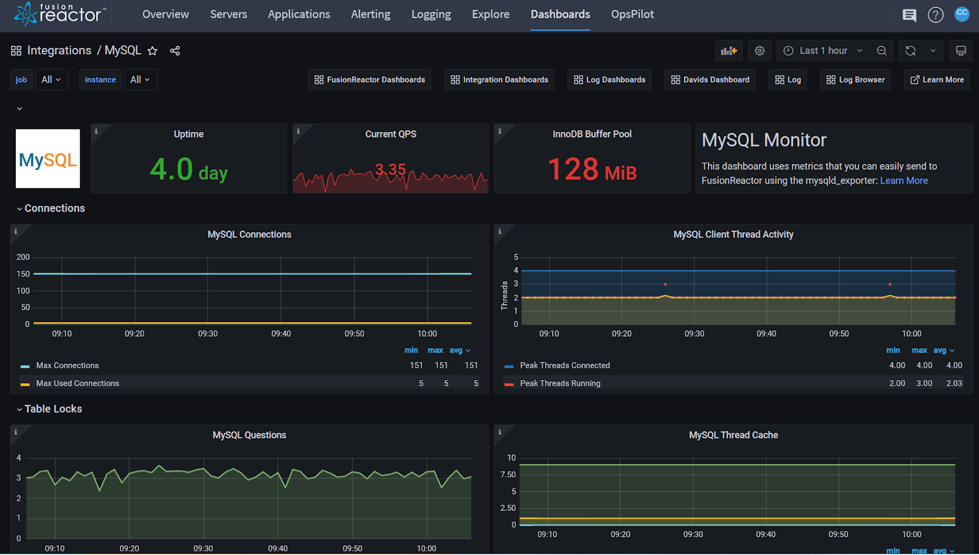The height and width of the screenshot is (555, 979).
Task: Toggle Peak Threads Connected series in legend
Action: tap(565, 366)
